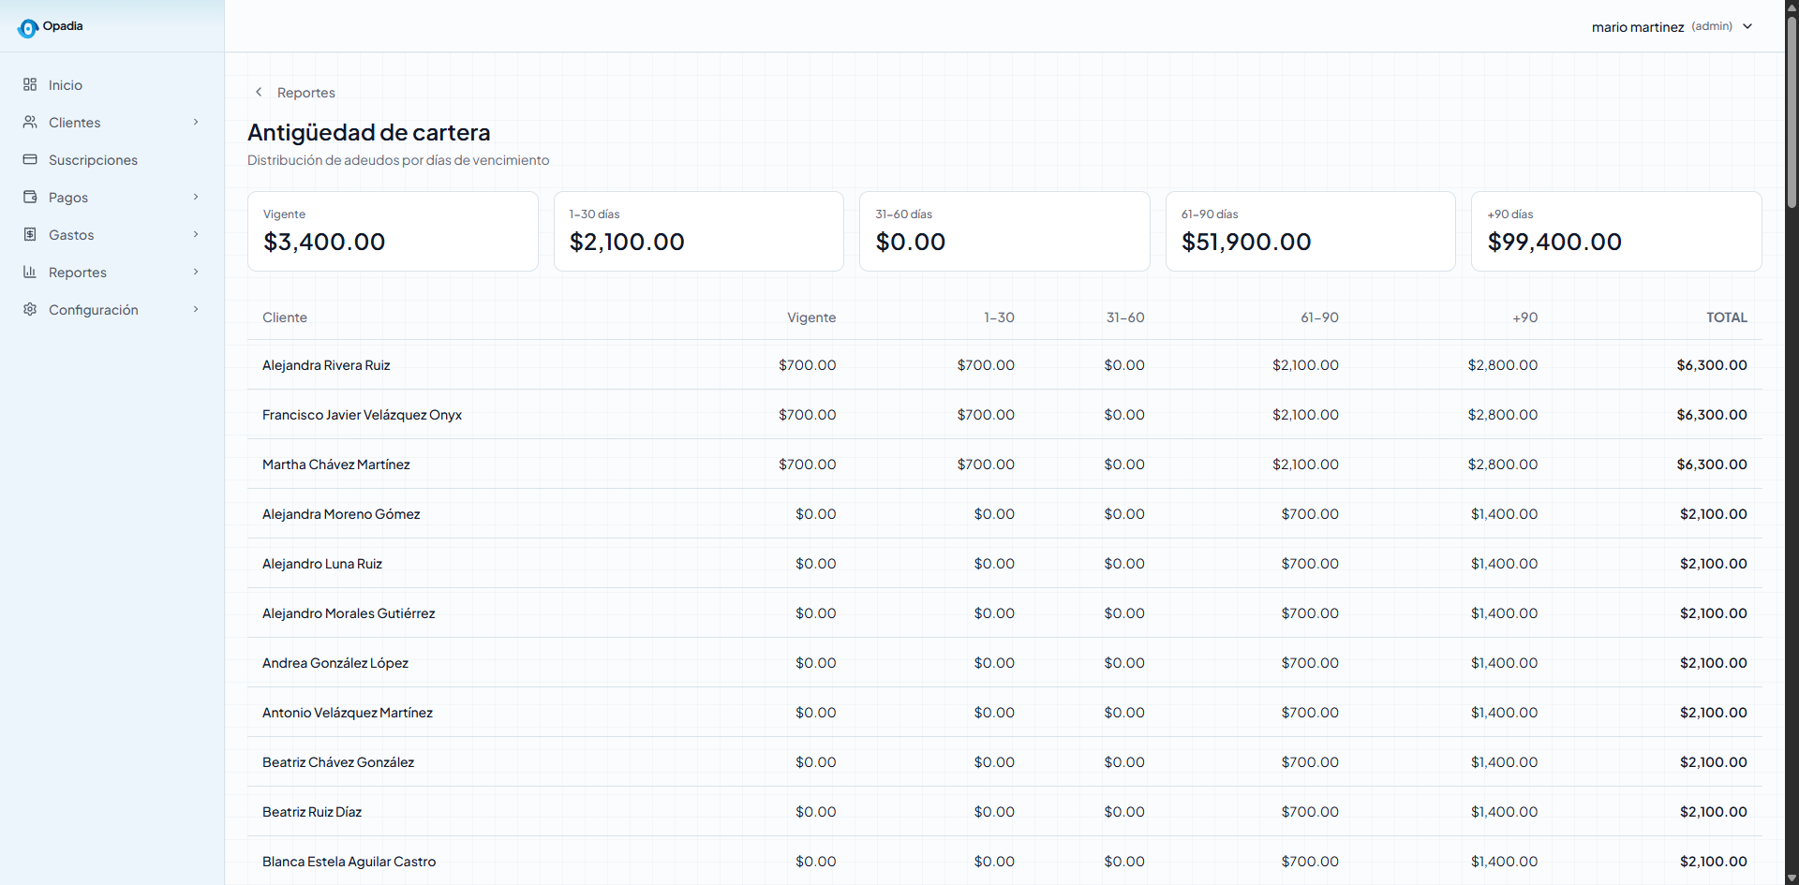This screenshot has width=1799, height=885.
Task: Expand the Configuración submenu chevron
Action: (196, 309)
